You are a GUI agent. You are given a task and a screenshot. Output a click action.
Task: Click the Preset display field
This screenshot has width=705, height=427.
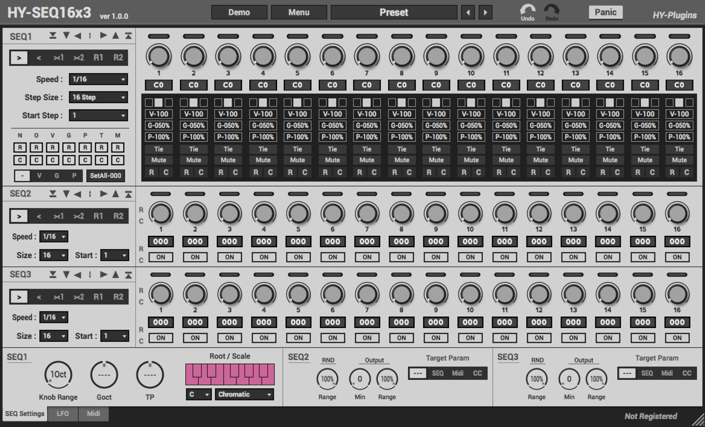point(394,11)
